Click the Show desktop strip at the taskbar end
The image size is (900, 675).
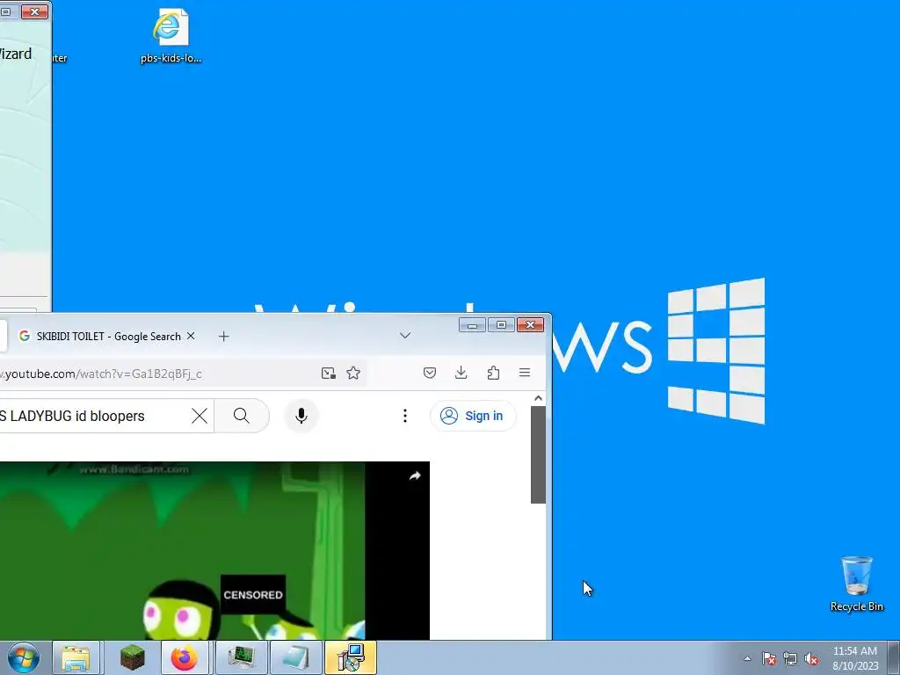894,657
